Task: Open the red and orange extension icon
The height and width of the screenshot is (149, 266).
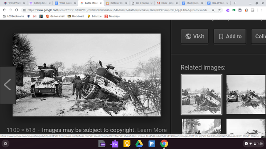Action: click(x=246, y=10)
